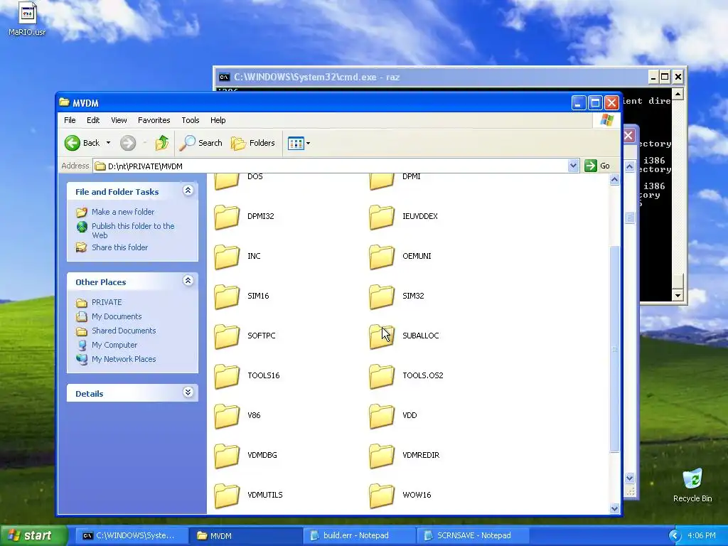Image resolution: width=728 pixels, height=546 pixels.
Task: Click the Start button
Action: [33, 535]
